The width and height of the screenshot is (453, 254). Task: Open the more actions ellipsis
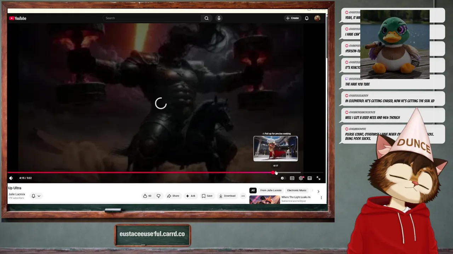[243, 196]
